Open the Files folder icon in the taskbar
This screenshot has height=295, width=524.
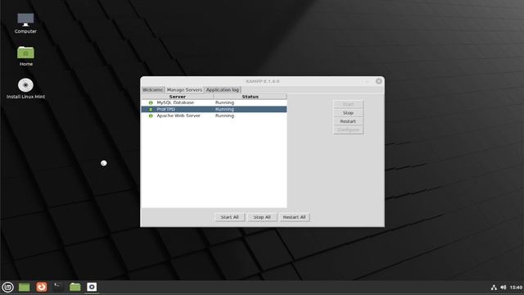click(75, 287)
